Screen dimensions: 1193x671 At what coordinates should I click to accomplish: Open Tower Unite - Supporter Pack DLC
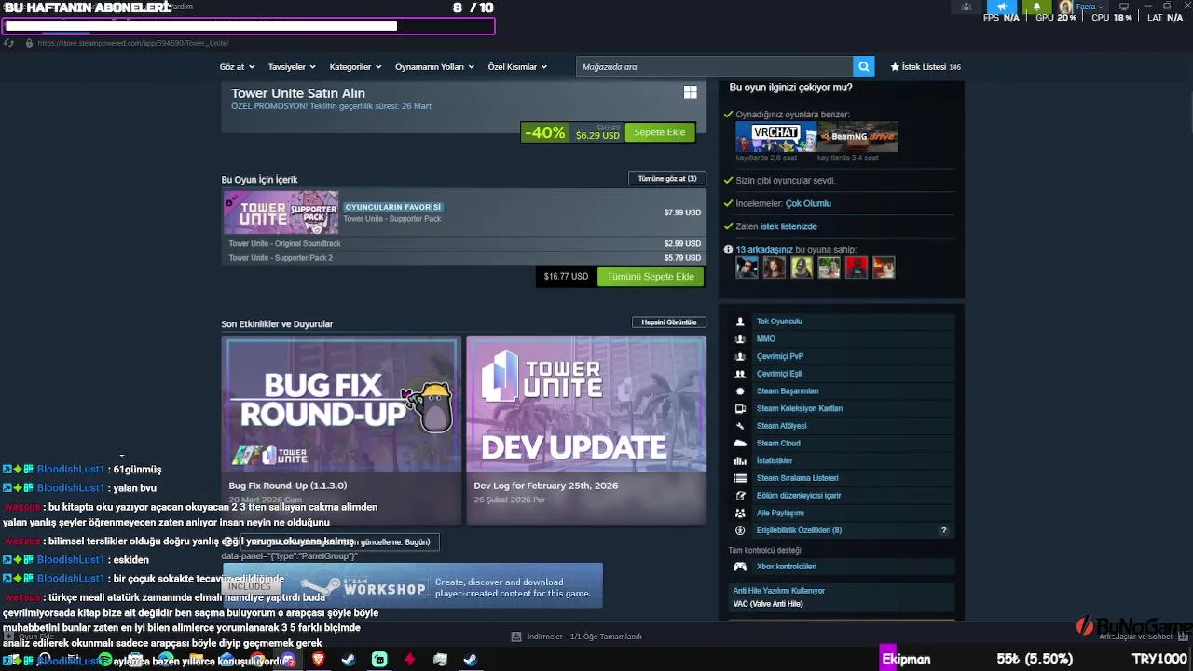463,212
